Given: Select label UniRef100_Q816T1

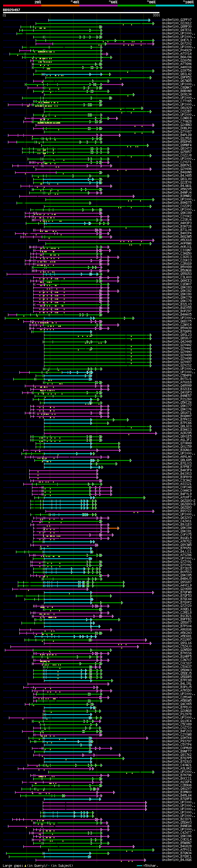Looking at the screenshot, I should click(176, 413).
